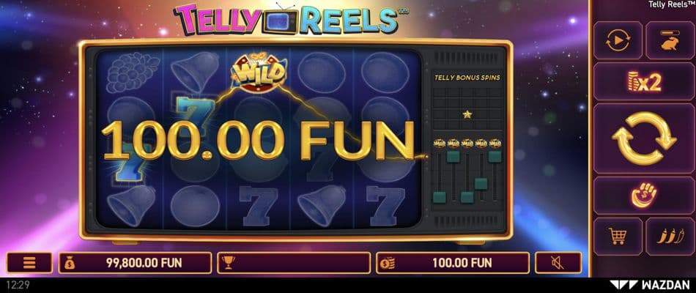Click the star in Telly Bonus Spins grid

467,114
